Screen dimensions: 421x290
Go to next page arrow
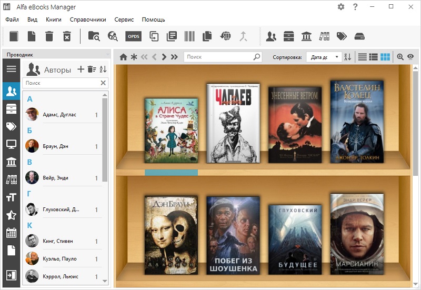click(164, 57)
